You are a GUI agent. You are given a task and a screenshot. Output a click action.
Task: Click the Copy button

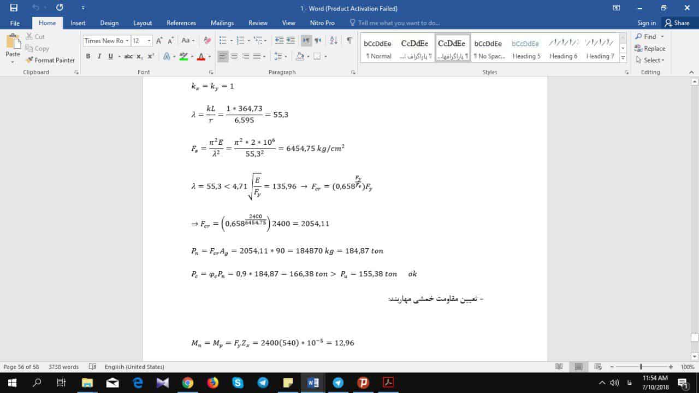(x=37, y=48)
